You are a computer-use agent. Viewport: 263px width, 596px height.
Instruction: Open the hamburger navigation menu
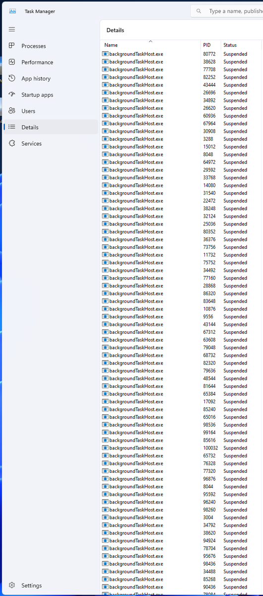point(12,29)
